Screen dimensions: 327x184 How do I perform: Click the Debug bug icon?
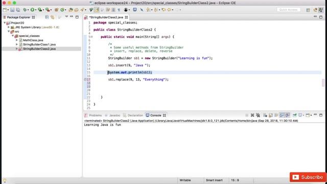coord(25,10)
